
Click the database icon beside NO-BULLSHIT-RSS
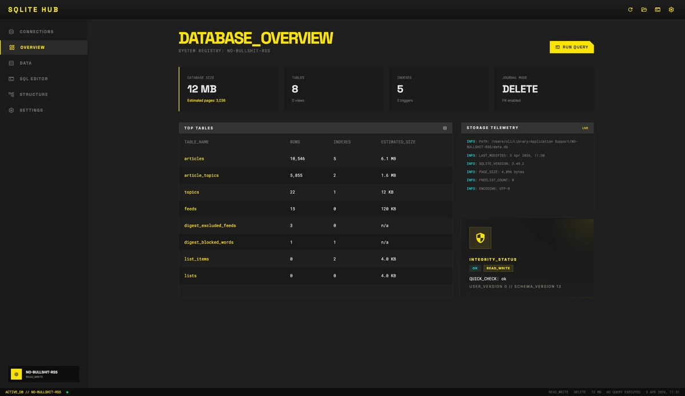[15, 374]
